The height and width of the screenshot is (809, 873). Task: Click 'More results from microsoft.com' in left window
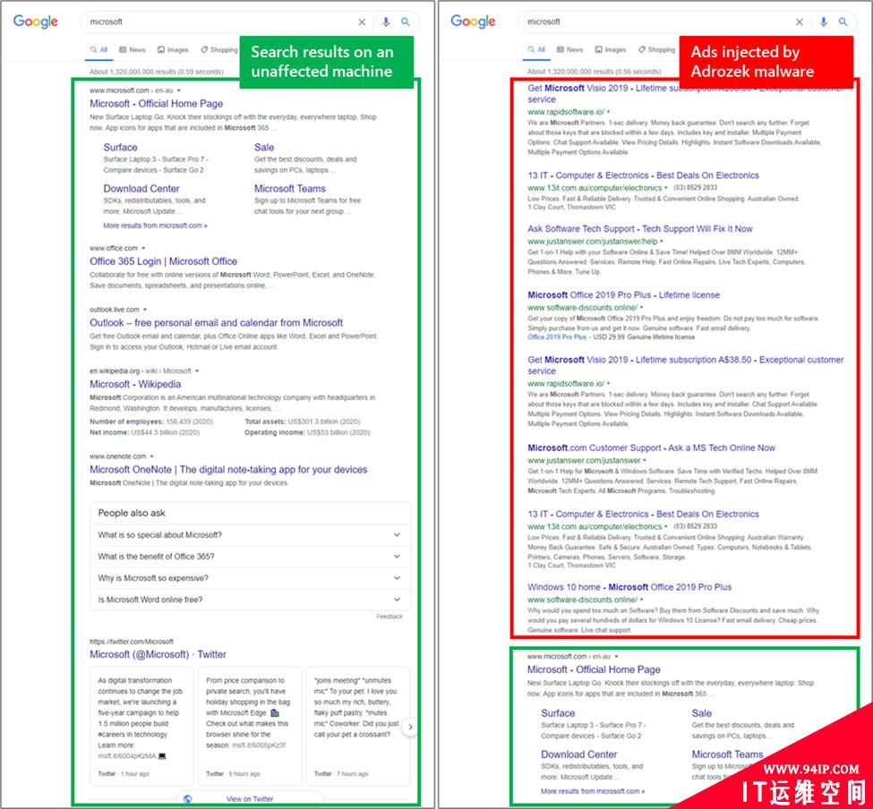tap(155, 226)
